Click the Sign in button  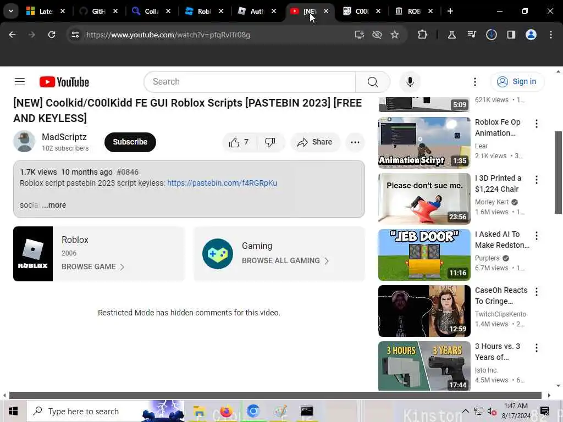517,82
